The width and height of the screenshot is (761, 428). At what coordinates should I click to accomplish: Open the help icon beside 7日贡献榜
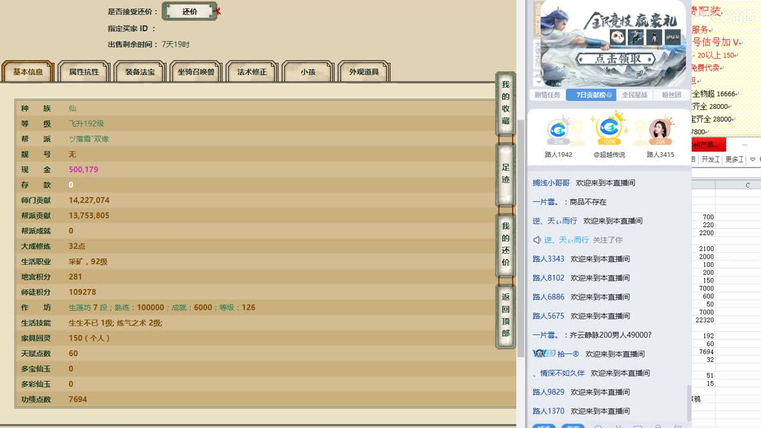[609, 95]
